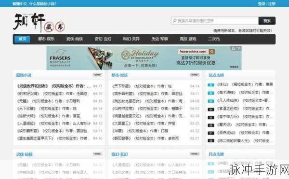The image size is (289, 179).
Task: Open 《明末好女婿》 dated 04-16
Action: pyautogui.click(x=53, y=94)
